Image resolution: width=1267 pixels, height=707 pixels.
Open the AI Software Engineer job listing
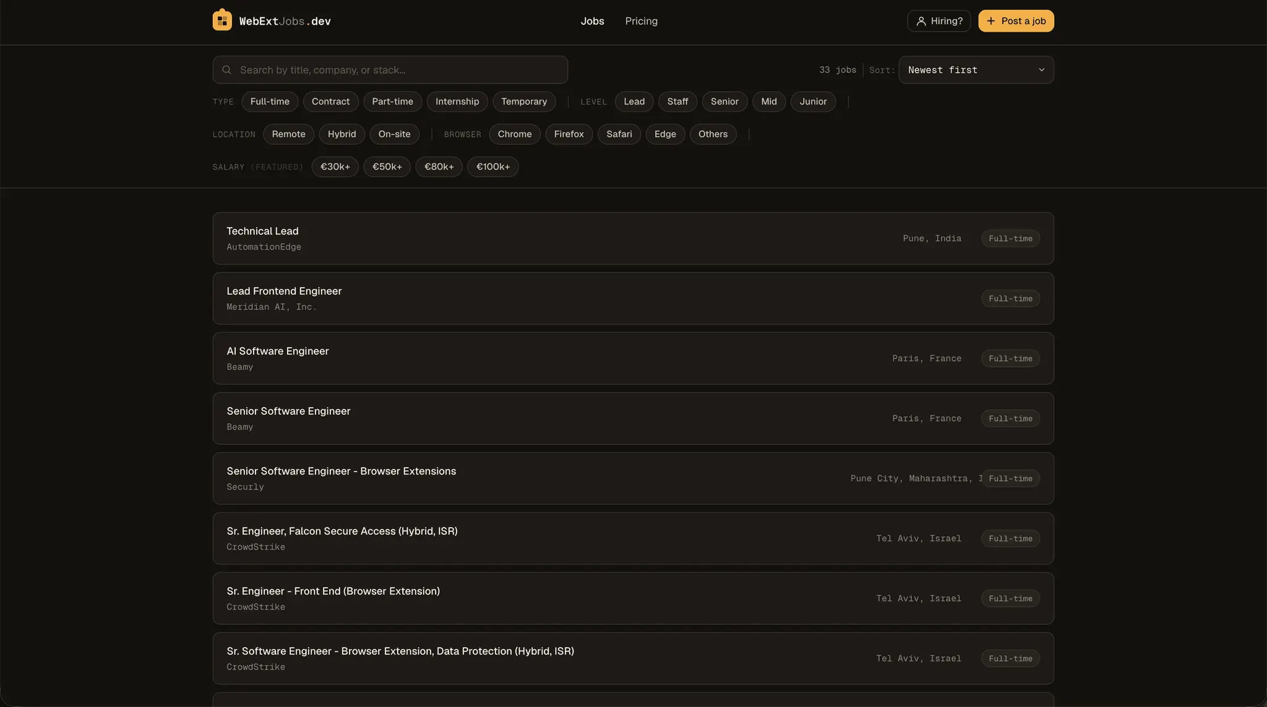pyautogui.click(x=633, y=359)
